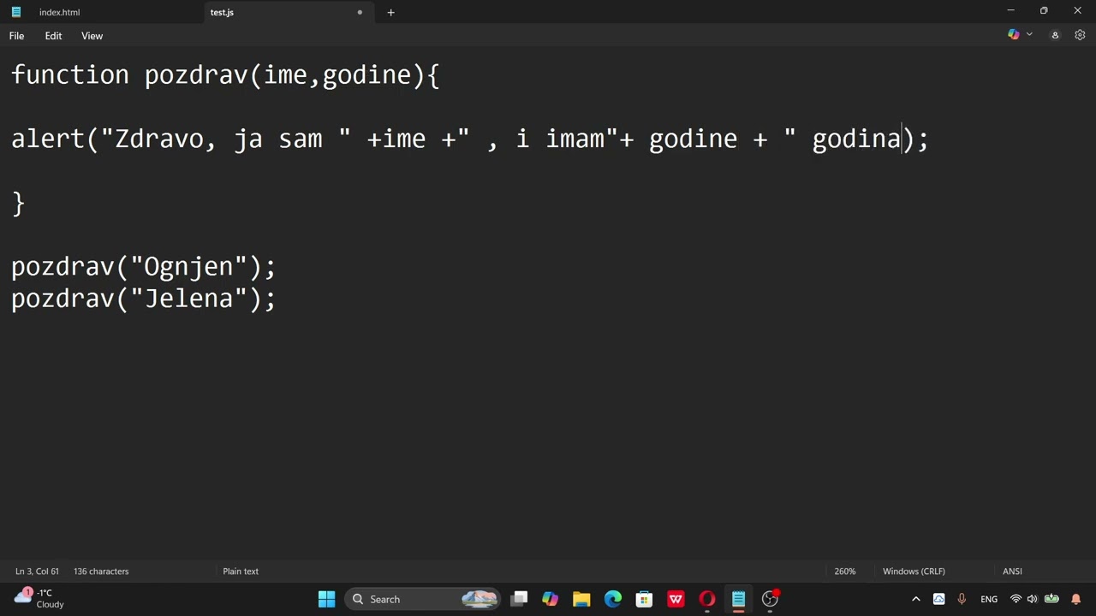Click the Windows (CRLF) line ending indicator
Viewport: 1096px width, 616px height.
click(914, 572)
